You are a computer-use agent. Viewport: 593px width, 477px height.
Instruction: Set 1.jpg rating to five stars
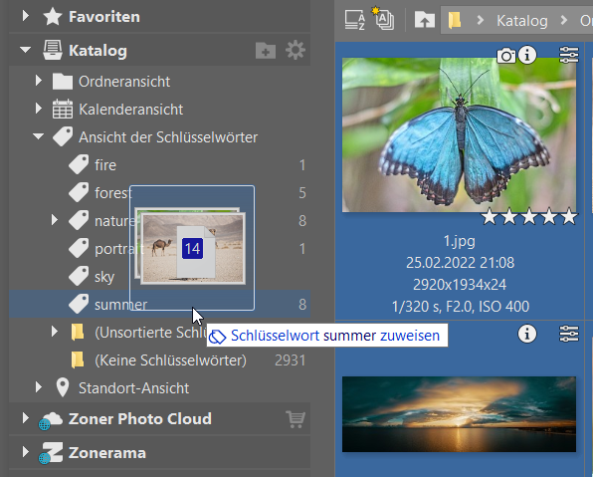[569, 217]
